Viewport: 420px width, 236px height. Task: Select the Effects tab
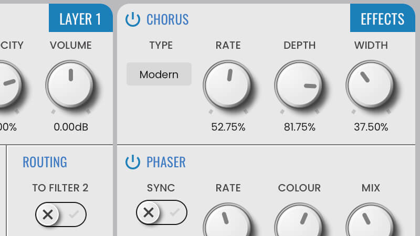coord(383,18)
